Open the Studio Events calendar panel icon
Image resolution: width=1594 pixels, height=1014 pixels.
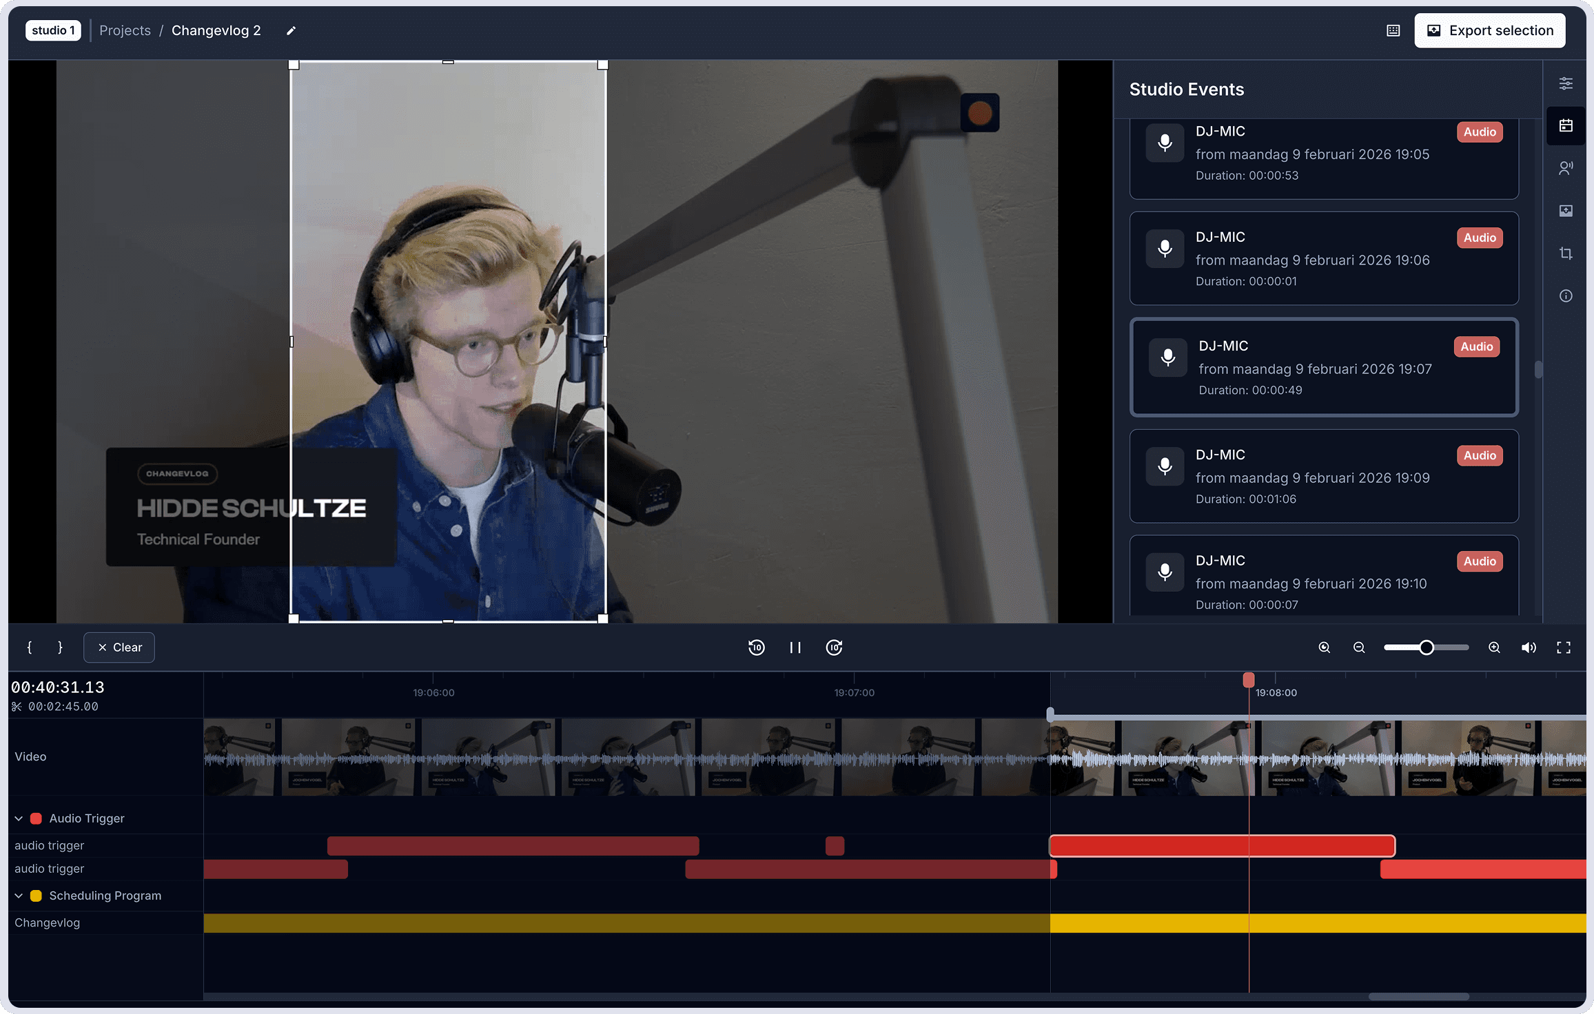(1566, 125)
